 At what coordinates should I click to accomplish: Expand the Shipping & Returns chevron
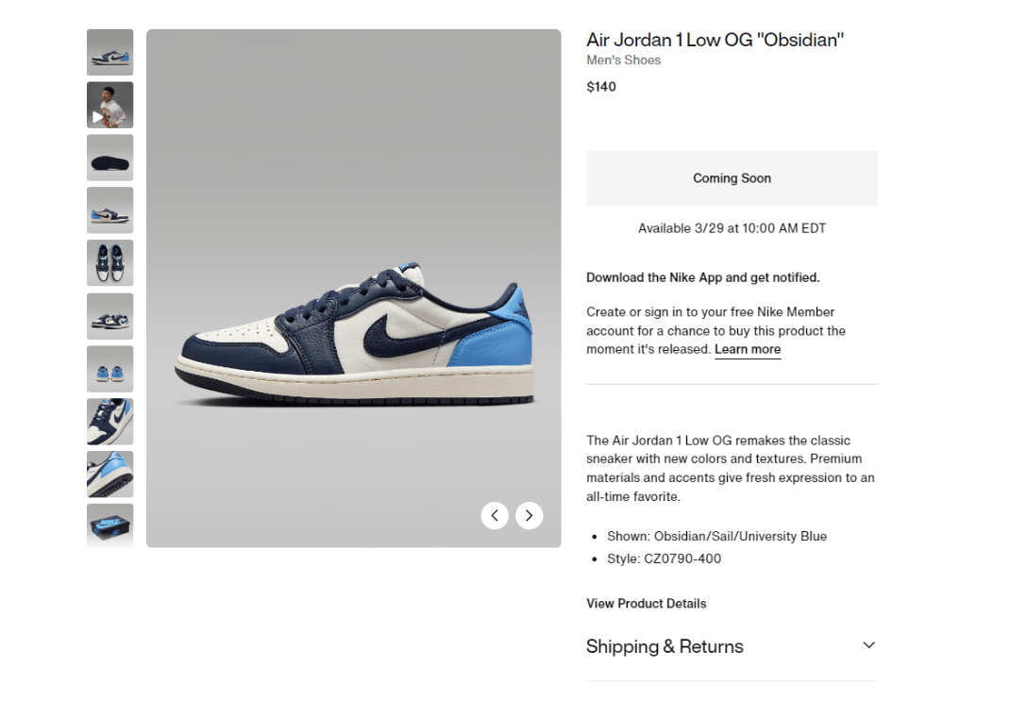click(x=868, y=645)
